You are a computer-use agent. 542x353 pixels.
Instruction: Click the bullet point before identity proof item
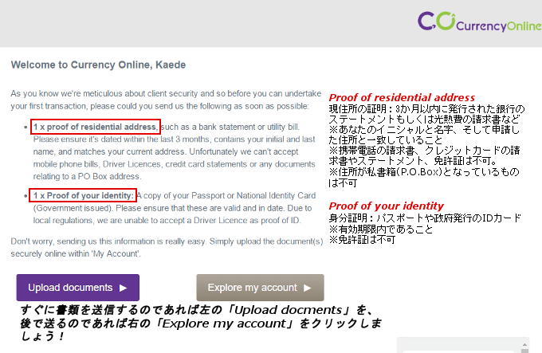coord(26,196)
